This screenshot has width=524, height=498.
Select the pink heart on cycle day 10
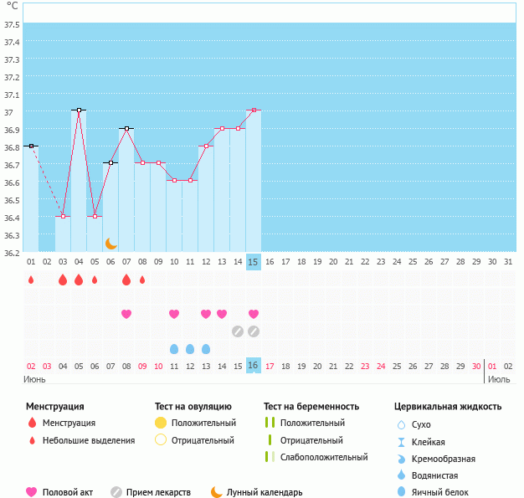point(174,314)
